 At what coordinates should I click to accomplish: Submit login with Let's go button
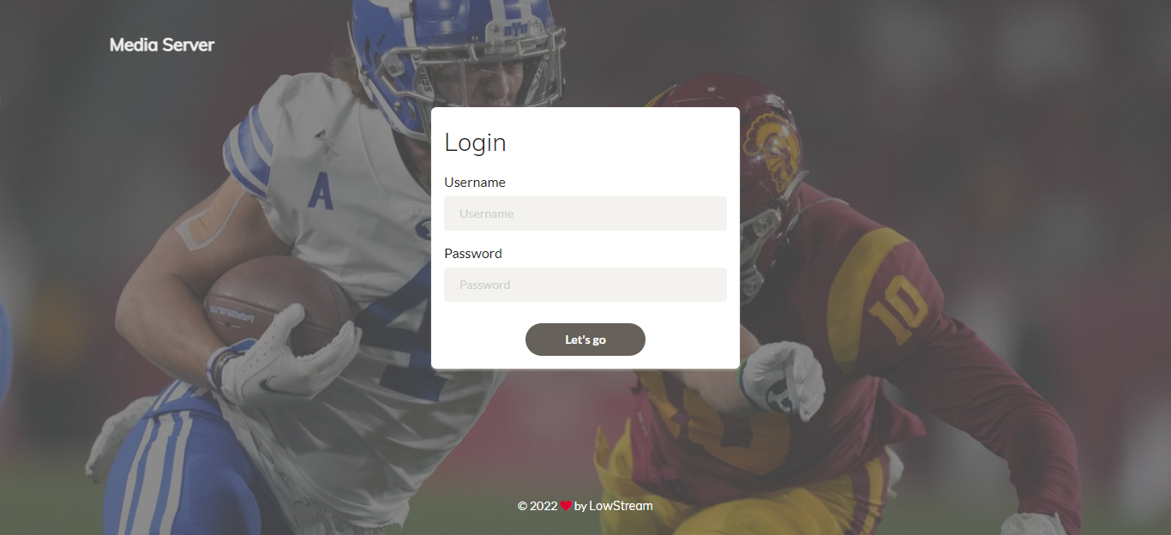tap(585, 340)
